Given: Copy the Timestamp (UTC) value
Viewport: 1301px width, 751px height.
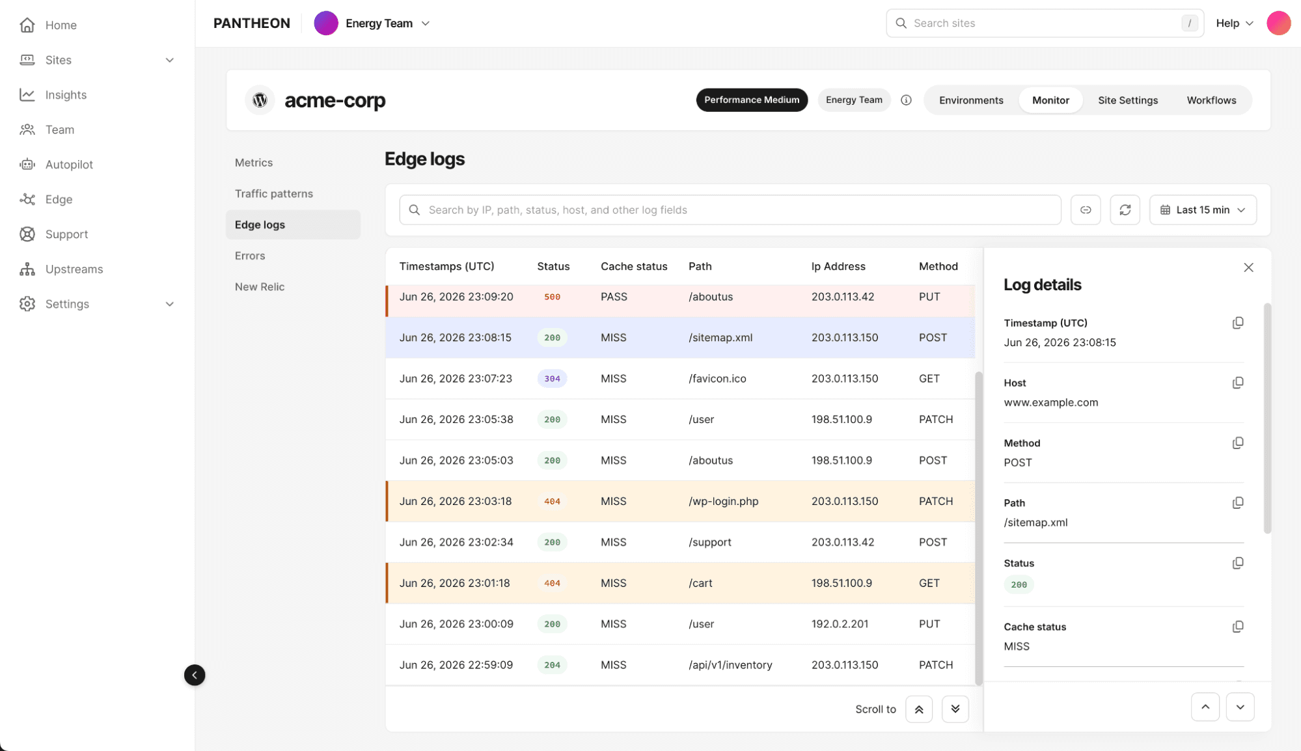Looking at the screenshot, I should 1238,323.
